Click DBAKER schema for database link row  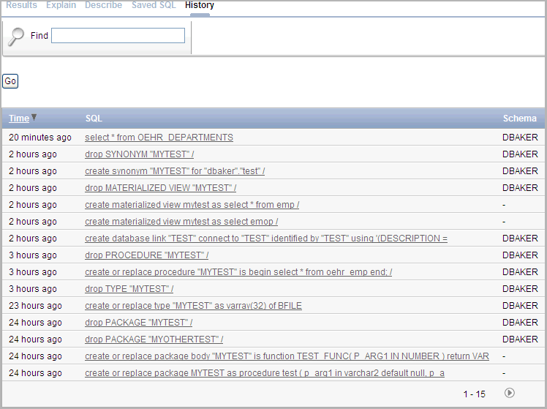point(520,239)
